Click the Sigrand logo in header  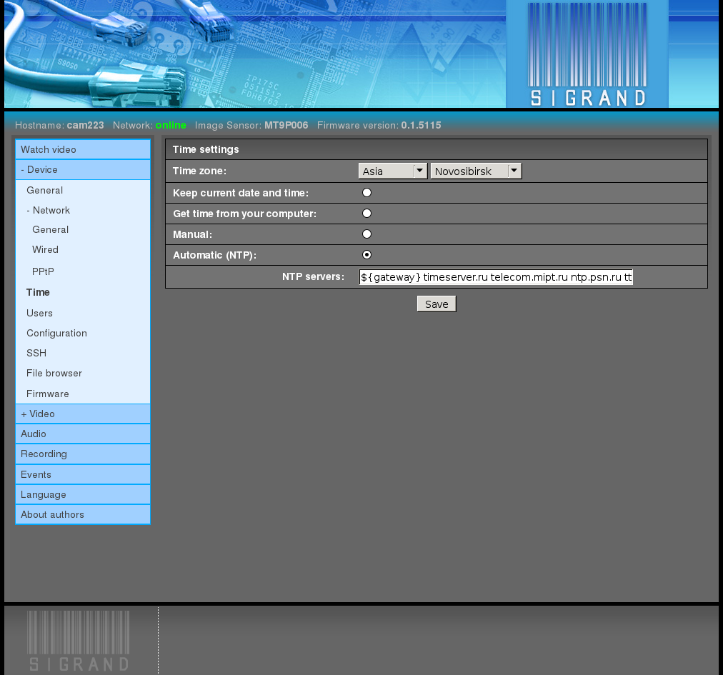pyautogui.click(x=587, y=54)
